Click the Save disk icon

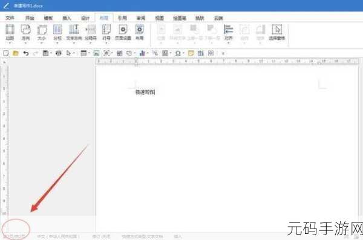[x=45, y=53]
